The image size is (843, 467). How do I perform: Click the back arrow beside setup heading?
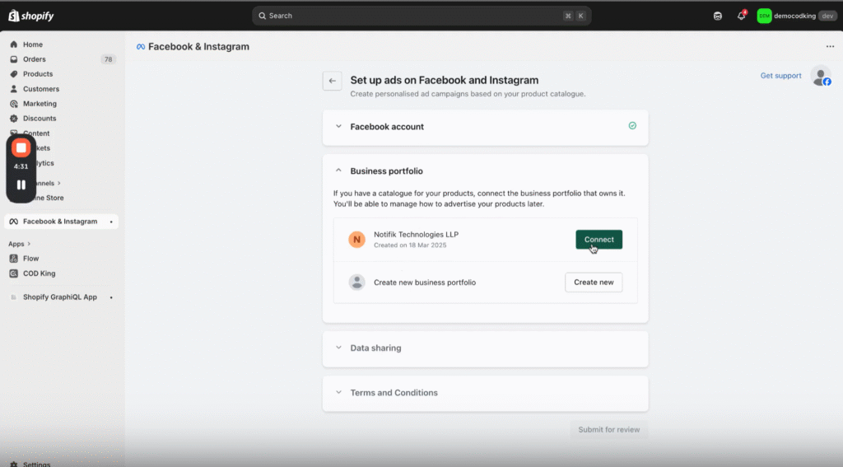(x=332, y=81)
